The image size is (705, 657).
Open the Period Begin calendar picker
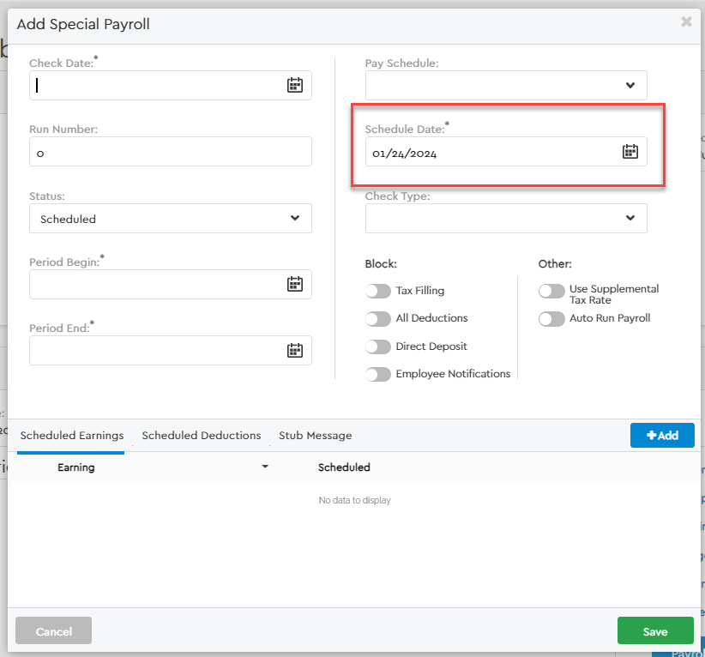tap(294, 284)
